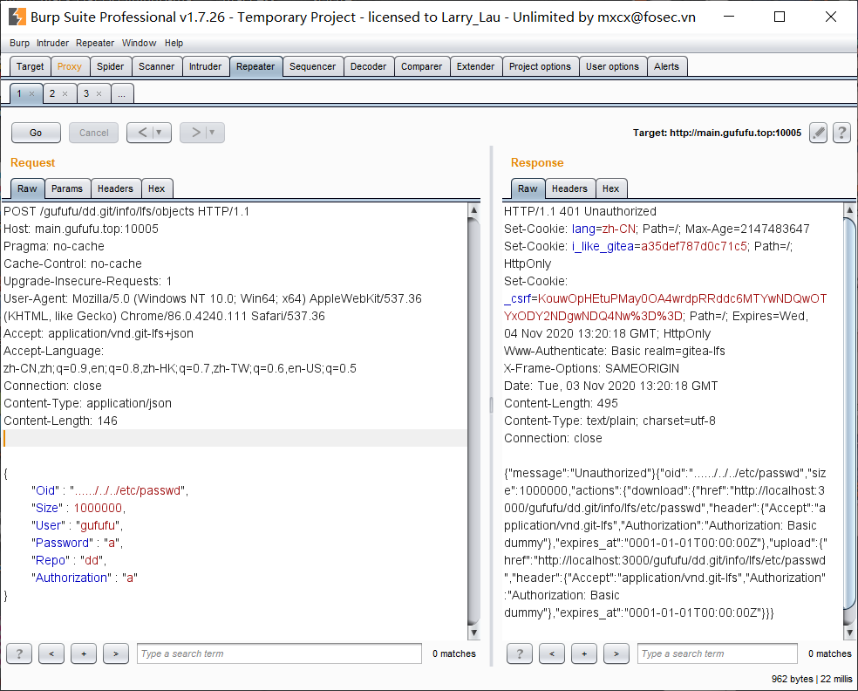The width and height of the screenshot is (858, 691).
Task: Click the Burp Suite logo icon
Action: point(17,17)
